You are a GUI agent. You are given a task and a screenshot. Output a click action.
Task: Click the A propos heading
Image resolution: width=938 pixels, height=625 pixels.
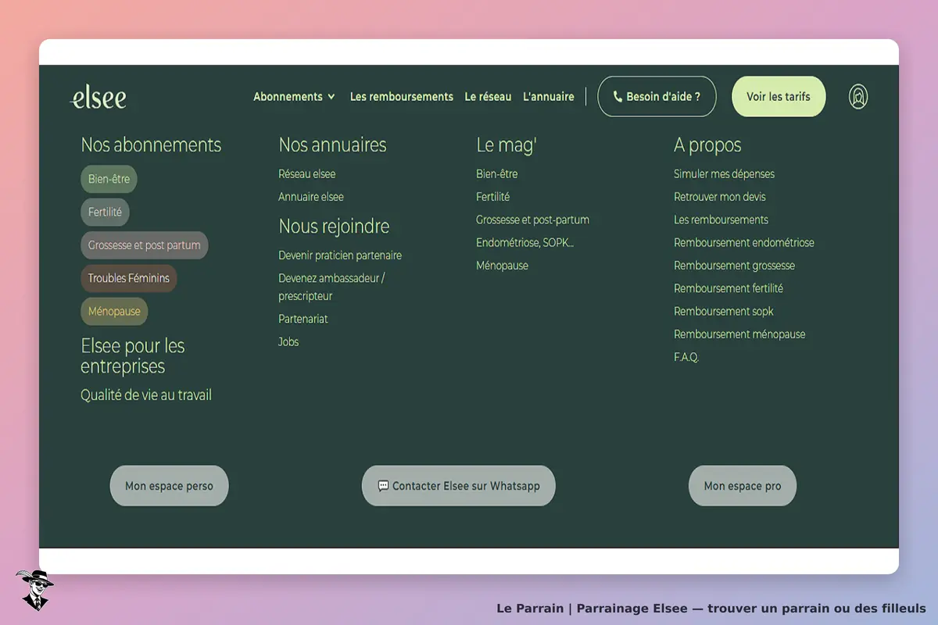707,145
